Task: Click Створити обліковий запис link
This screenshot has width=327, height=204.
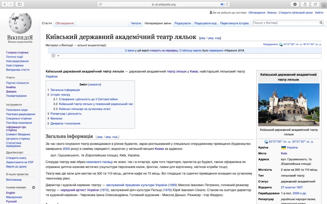Action: click(296, 13)
